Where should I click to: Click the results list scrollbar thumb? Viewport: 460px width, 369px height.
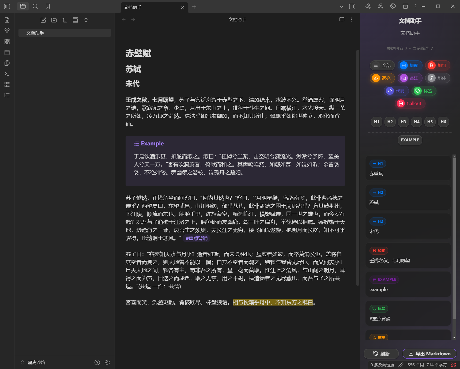[x=454, y=238]
